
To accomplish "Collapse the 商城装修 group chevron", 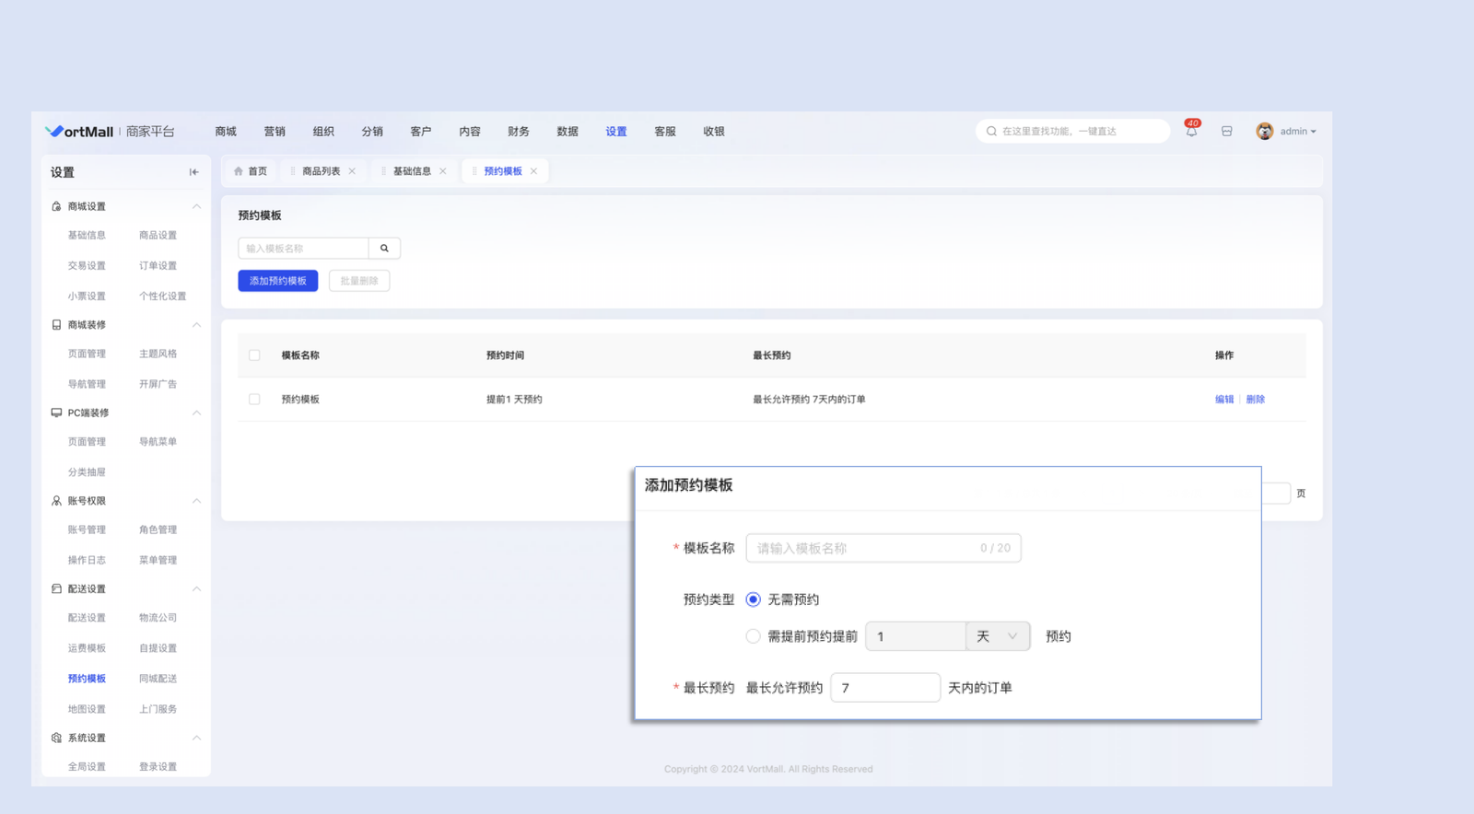I will (196, 325).
